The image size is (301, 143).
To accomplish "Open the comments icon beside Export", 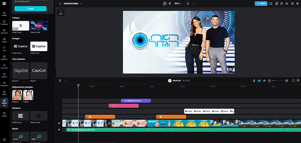I will coord(271,3).
